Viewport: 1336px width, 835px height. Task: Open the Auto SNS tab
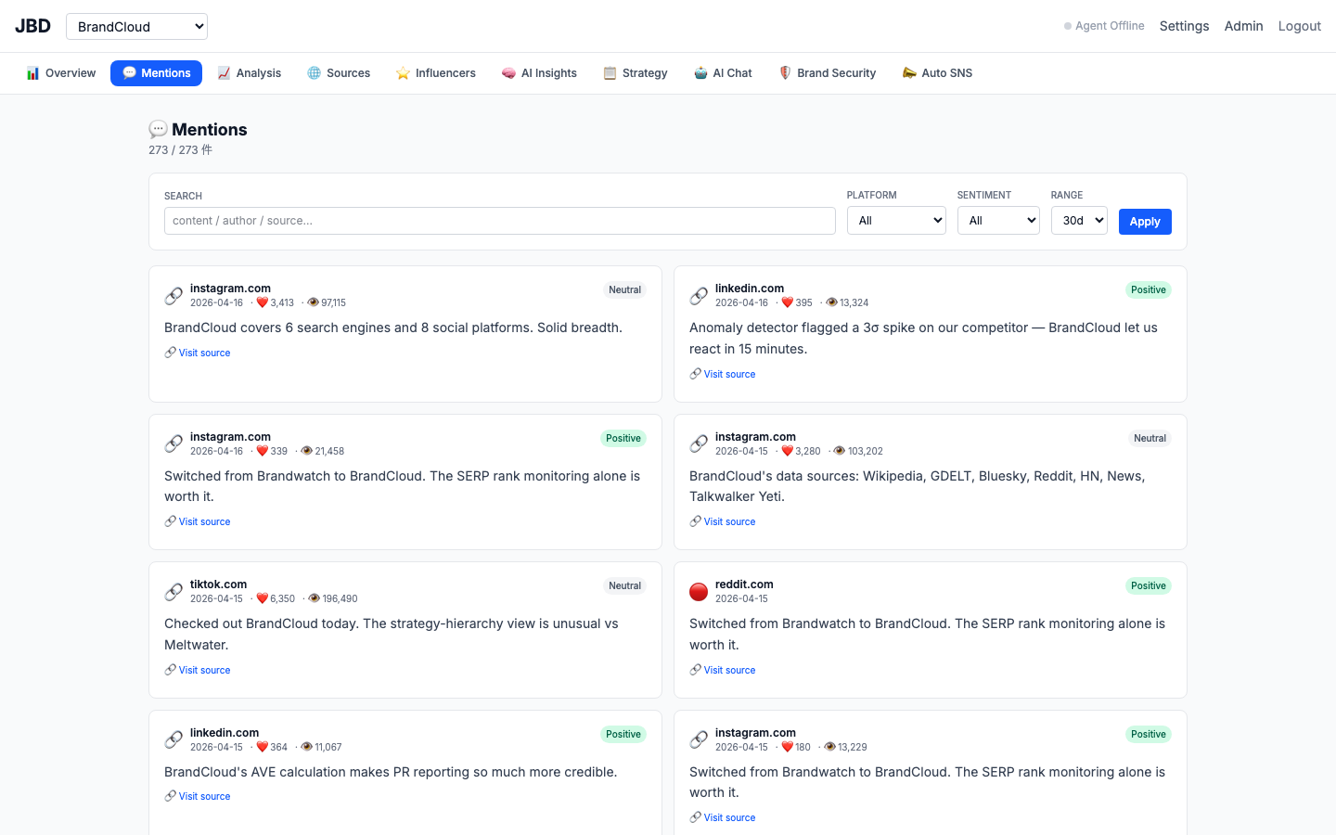(x=937, y=73)
